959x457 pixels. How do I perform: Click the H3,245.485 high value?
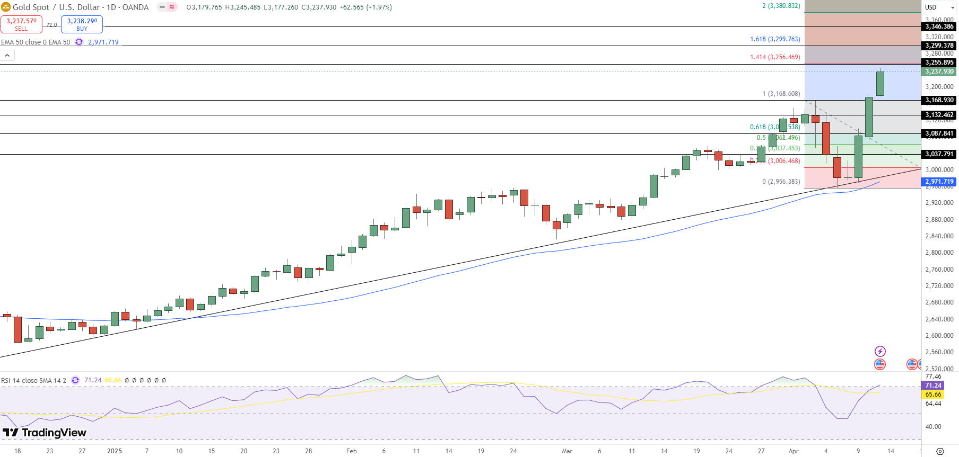[x=243, y=7]
